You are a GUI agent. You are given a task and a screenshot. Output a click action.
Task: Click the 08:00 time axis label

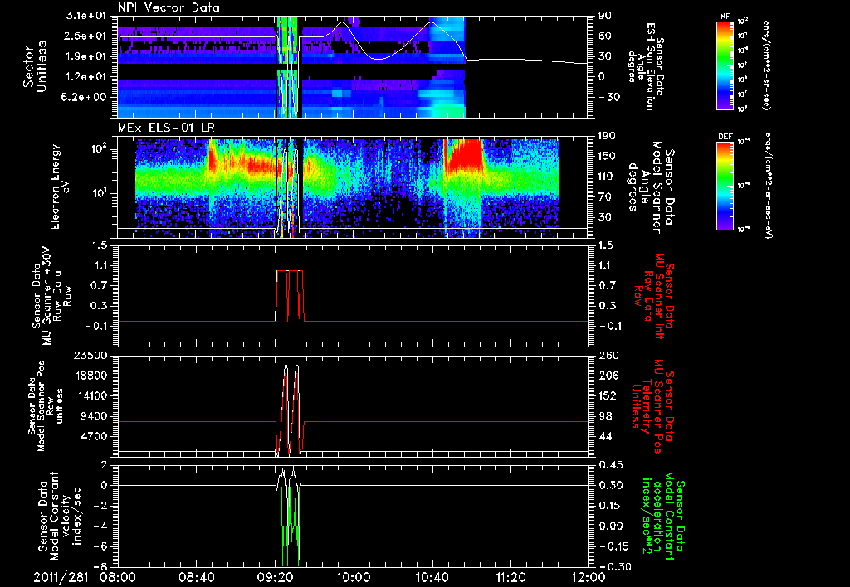click(118, 577)
